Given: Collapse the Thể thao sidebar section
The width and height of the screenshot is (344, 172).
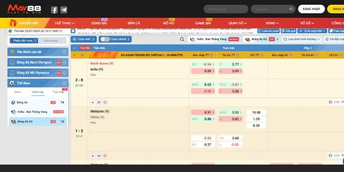Looking at the screenshot, I should point(64,83).
